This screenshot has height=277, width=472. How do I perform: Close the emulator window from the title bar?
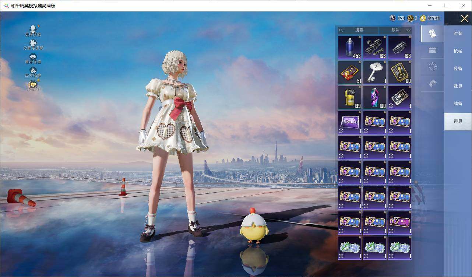(463, 6)
